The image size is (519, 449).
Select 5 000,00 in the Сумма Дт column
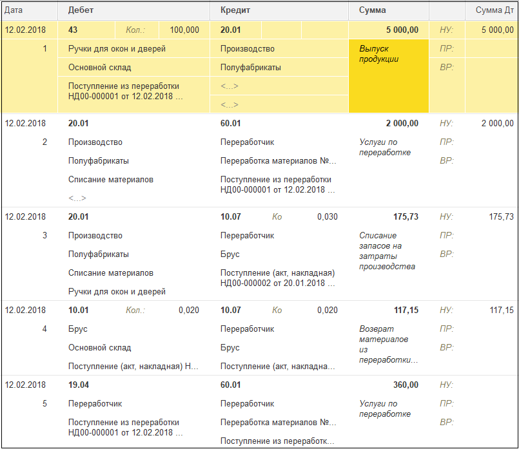pyautogui.click(x=498, y=30)
